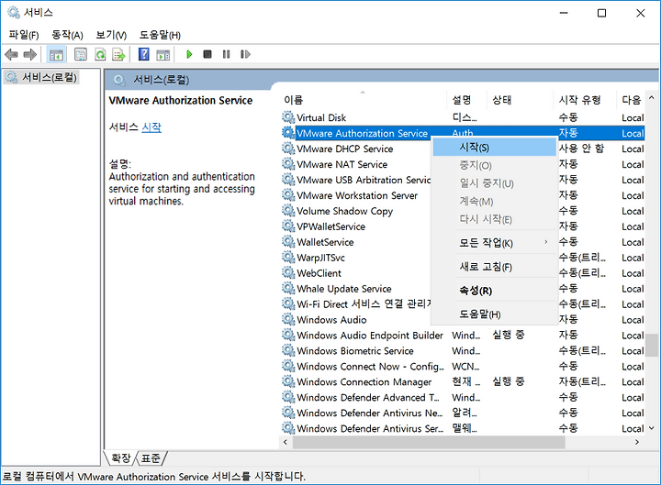Image resolution: width=661 pixels, height=485 pixels.
Task: Click the gear icon of Windows Audio
Action: pos(288,320)
